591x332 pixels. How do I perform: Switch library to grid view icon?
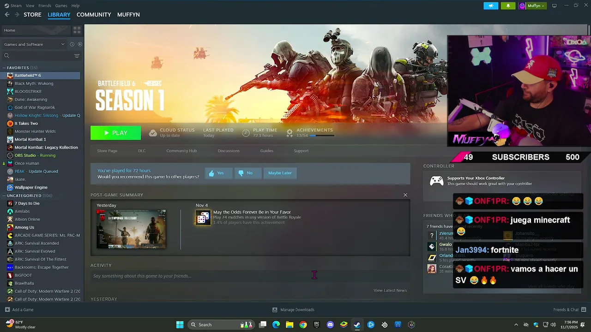[x=77, y=30]
